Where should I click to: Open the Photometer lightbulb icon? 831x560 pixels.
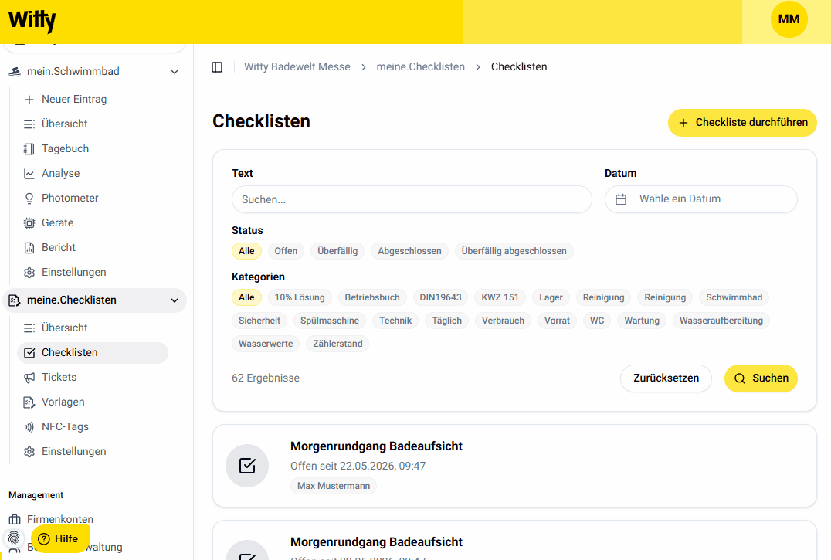pyautogui.click(x=29, y=199)
